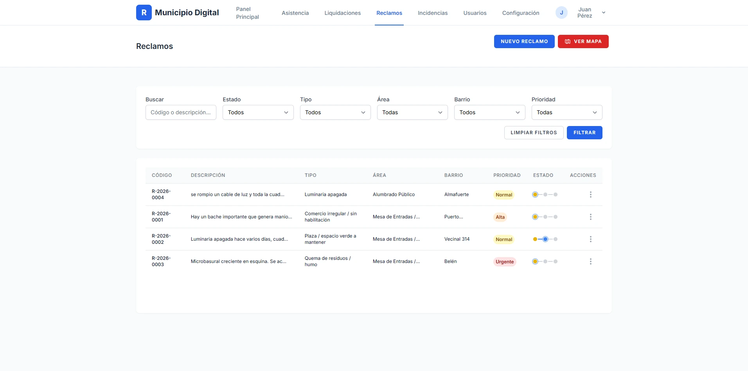Screen dimensions: 748x371
Task: Open the Estado filter dropdown
Action: click(258, 112)
